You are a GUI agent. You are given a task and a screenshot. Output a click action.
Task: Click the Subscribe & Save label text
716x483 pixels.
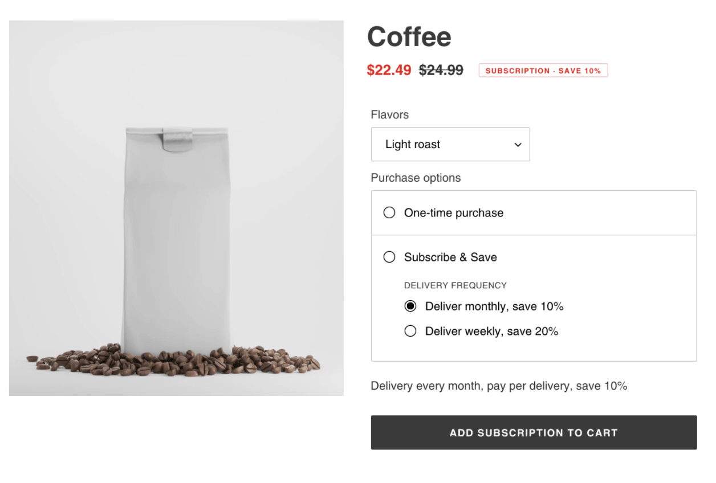[450, 257]
